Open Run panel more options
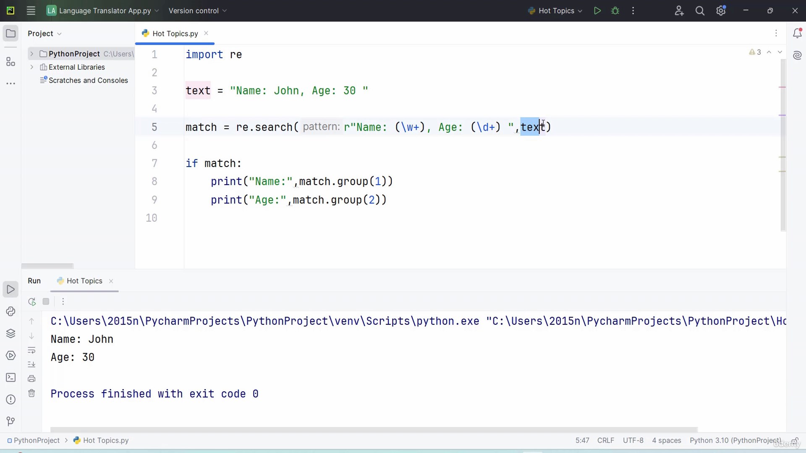The width and height of the screenshot is (806, 453). click(63, 302)
